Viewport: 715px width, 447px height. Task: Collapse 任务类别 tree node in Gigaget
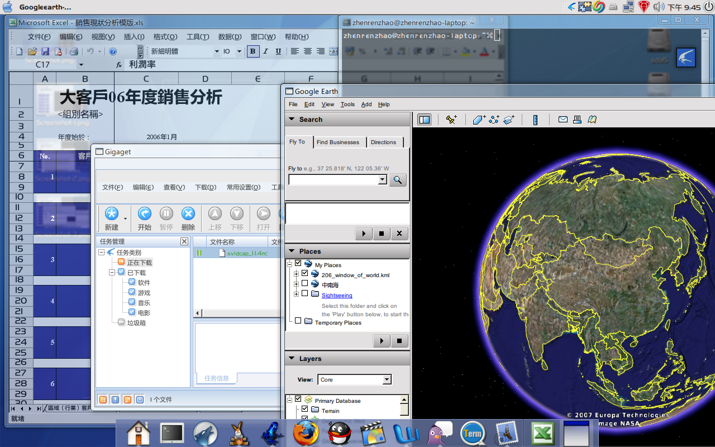coord(102,253)
